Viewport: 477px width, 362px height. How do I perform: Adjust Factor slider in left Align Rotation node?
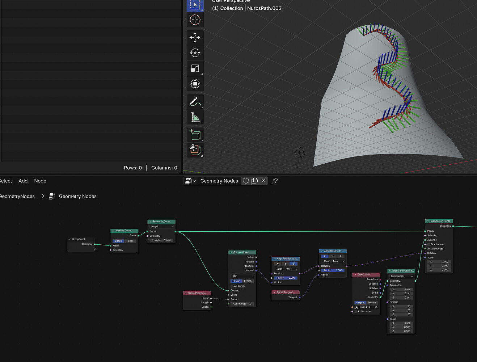(x=286, y=278)
